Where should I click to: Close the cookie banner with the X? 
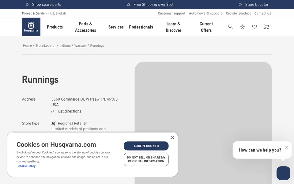click(173, 137)
